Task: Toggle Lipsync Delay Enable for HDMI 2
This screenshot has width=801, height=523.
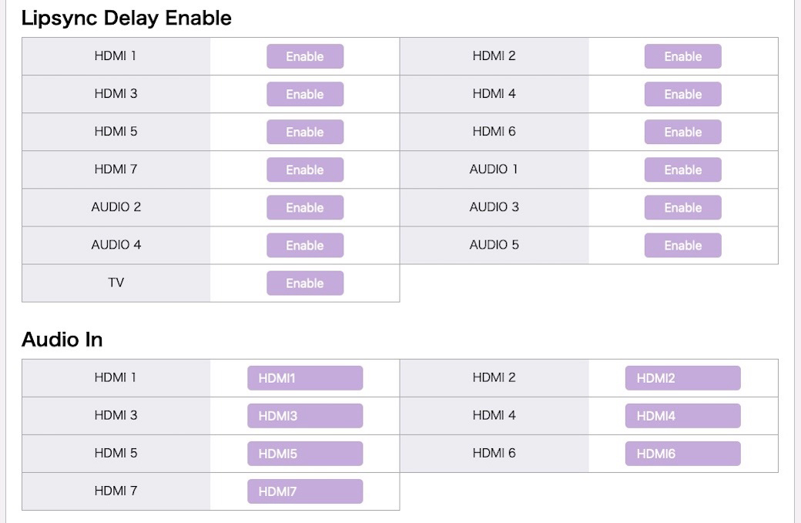Action: tap(682, 56)
